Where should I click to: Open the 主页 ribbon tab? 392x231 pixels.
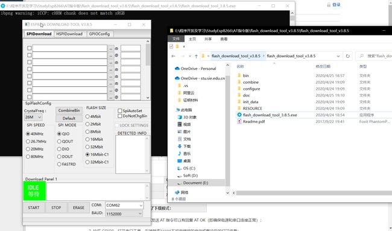coord(192,39)
